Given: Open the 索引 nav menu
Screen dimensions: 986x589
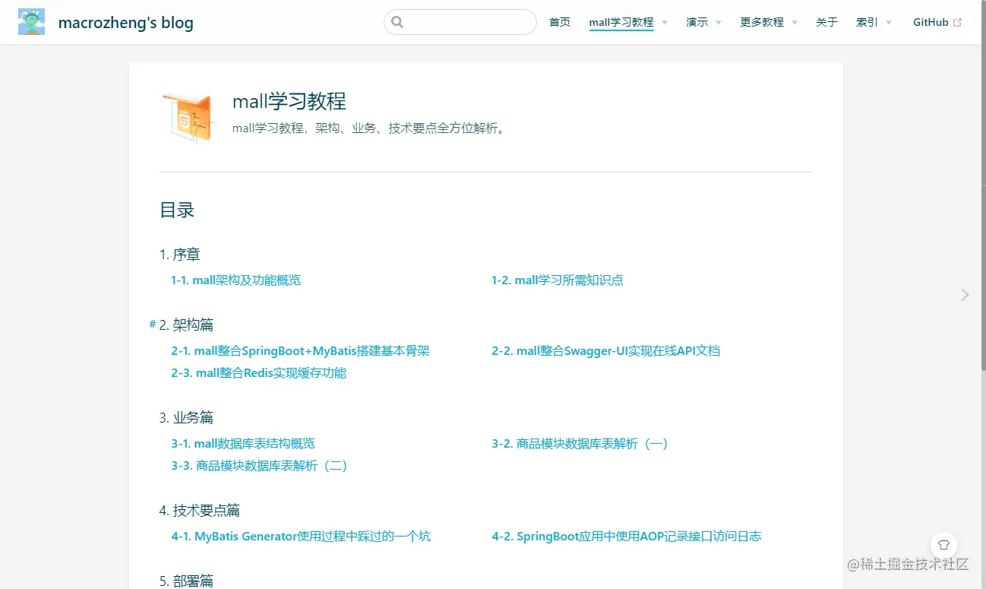Looking at the screenshot, I should pyautogui.click(x=867, y=22).
